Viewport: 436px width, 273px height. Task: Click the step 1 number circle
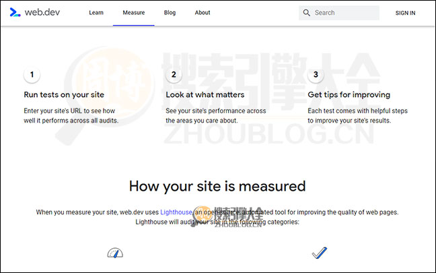tap(32, 75)
